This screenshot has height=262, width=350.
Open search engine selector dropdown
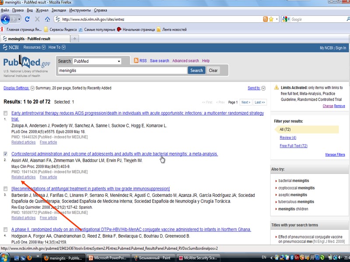[289, 19]
